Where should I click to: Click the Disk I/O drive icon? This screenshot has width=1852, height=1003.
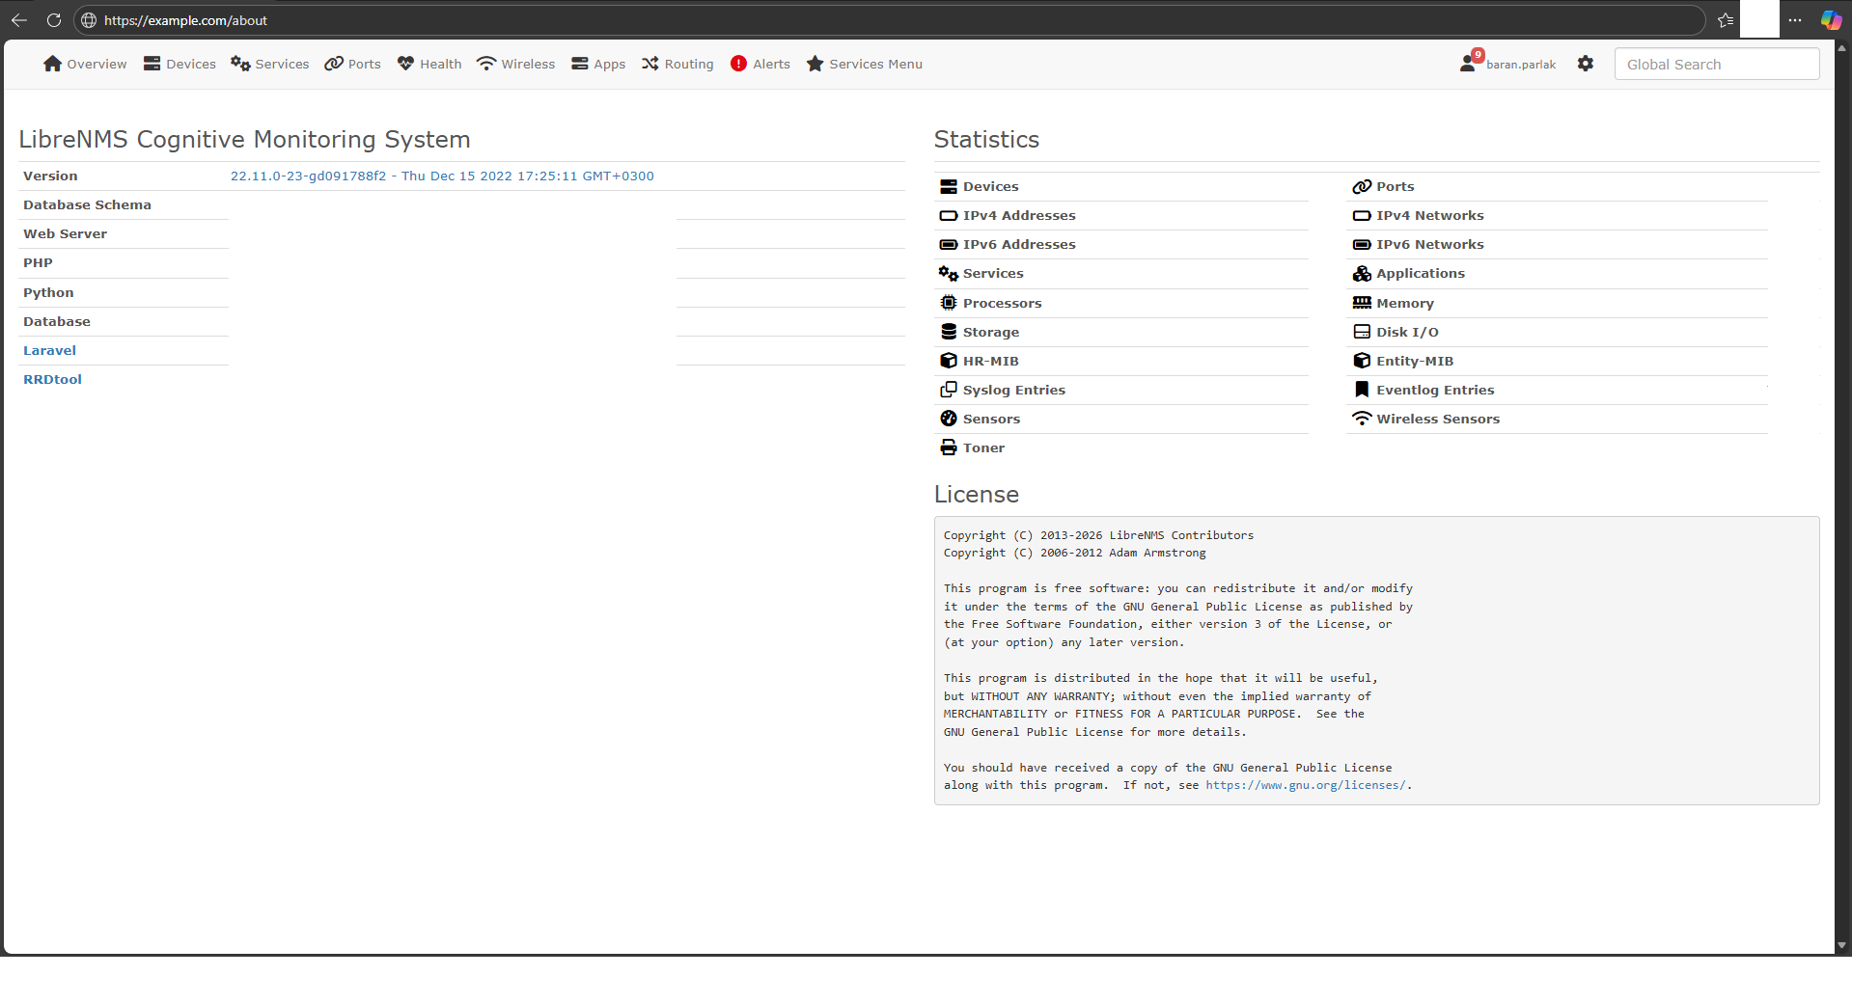click(x=1362, y=332)
